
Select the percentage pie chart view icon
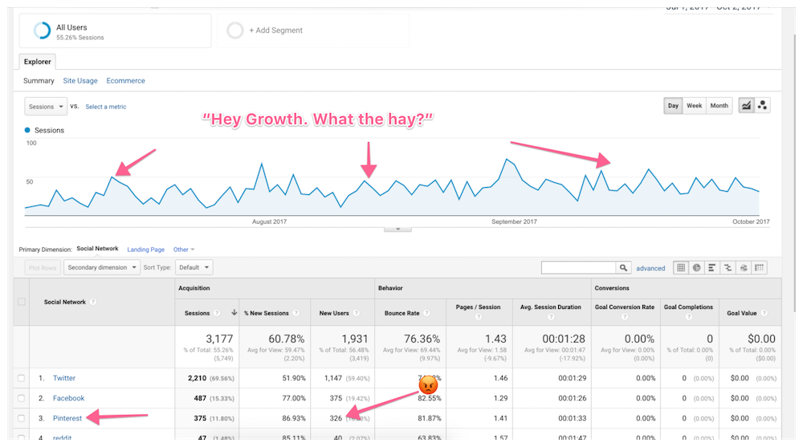tap(696, 267)
